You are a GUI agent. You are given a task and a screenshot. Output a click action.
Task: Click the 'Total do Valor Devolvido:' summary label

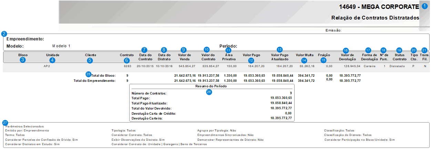151,108
